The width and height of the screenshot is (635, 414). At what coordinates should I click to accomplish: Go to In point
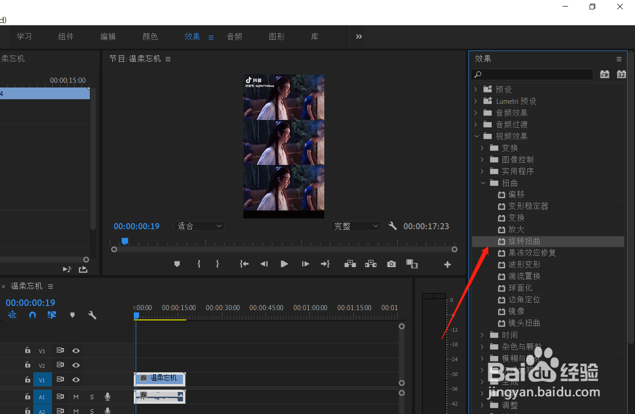[x=244, y=264]
